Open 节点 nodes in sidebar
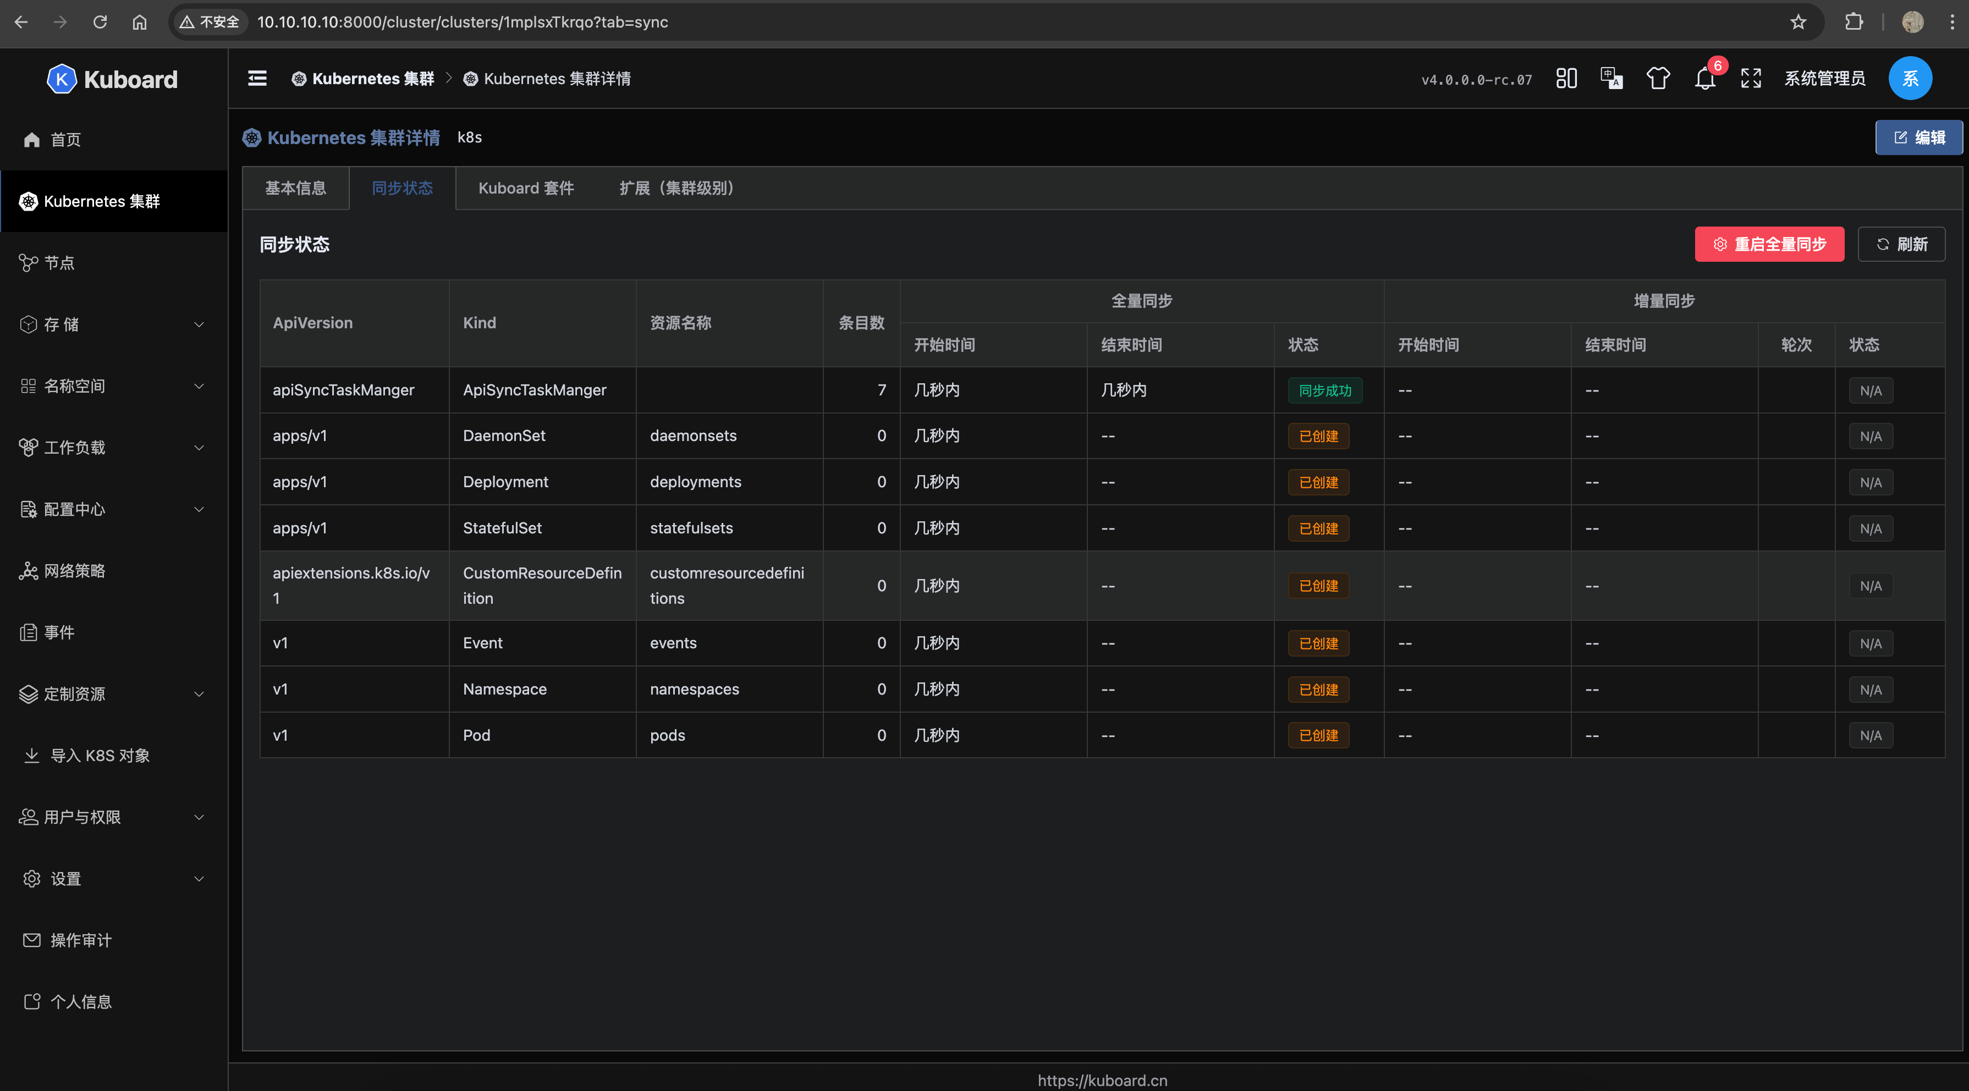 [x=114, y=263]
